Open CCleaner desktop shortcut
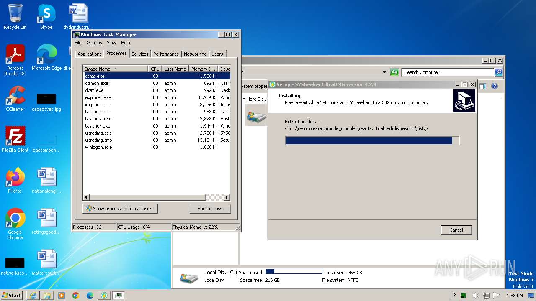The height and width of the screenshot is (301, 536). (x=15, y=99)
